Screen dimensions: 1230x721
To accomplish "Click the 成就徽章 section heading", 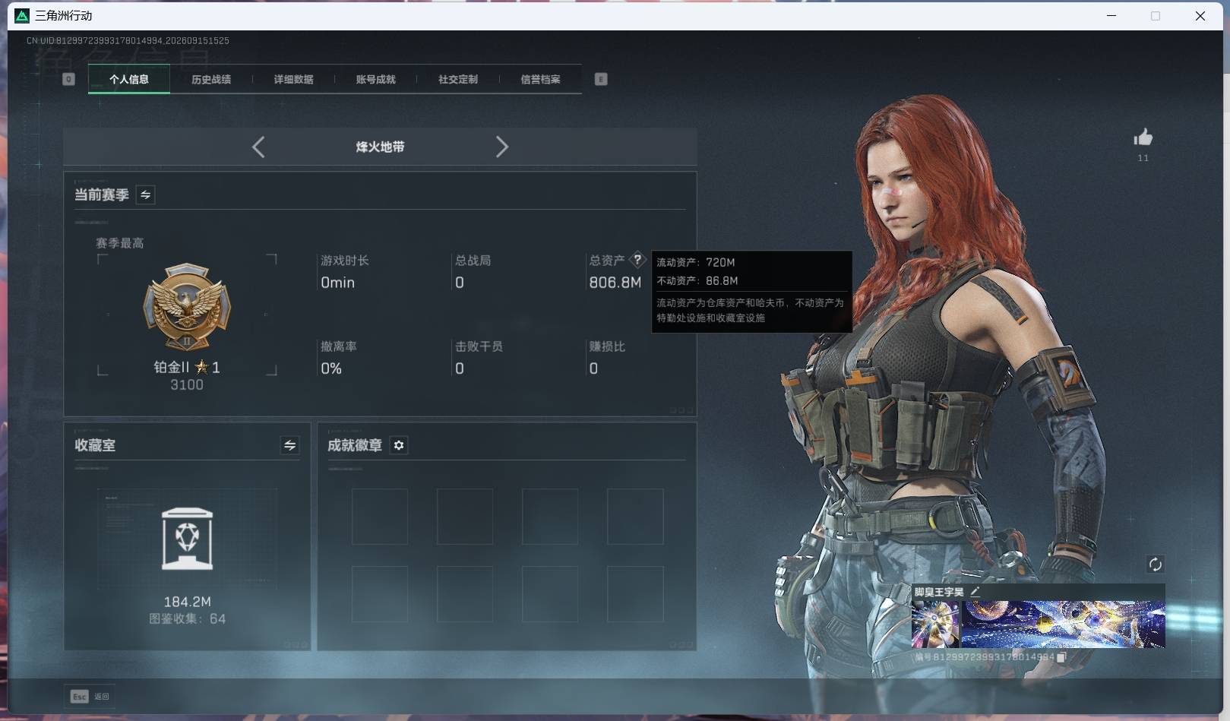I will coord(355,445).
